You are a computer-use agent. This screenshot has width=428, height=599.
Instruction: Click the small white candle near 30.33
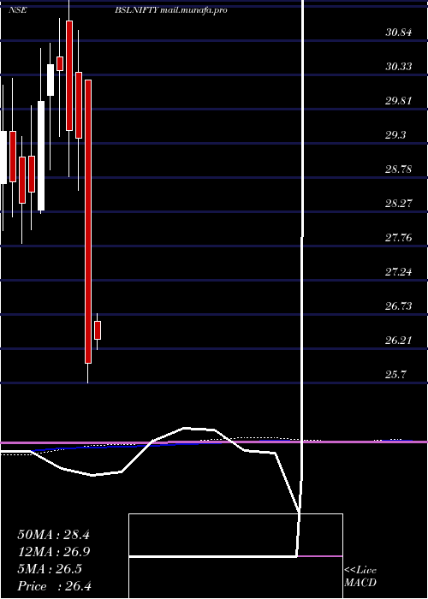pos(51,80)
